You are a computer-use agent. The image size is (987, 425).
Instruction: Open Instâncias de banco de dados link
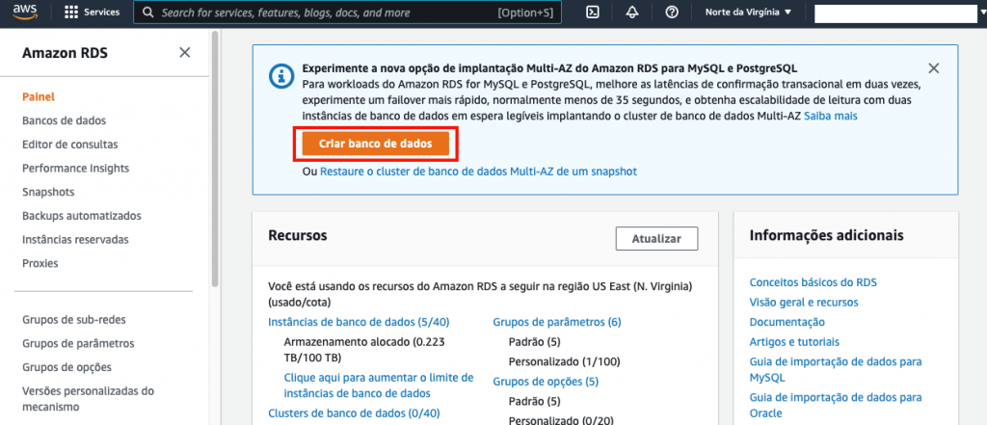[359, 323]
